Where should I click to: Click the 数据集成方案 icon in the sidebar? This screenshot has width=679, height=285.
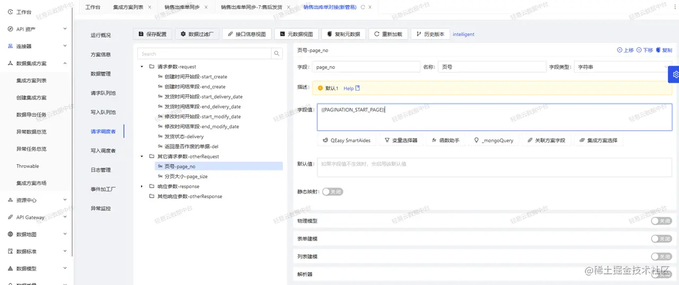click(10, 63)
